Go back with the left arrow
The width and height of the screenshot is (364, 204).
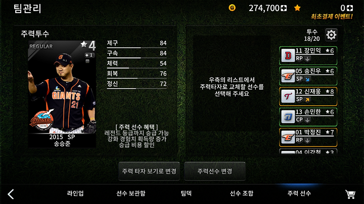pyautogui.click(x=11, y=194)
